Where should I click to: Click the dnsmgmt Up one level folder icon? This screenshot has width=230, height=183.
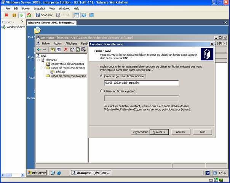(53, 50)
